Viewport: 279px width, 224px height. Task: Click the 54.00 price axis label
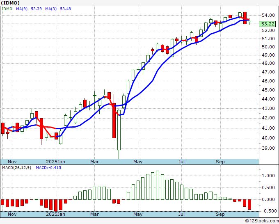click(268, 16)
